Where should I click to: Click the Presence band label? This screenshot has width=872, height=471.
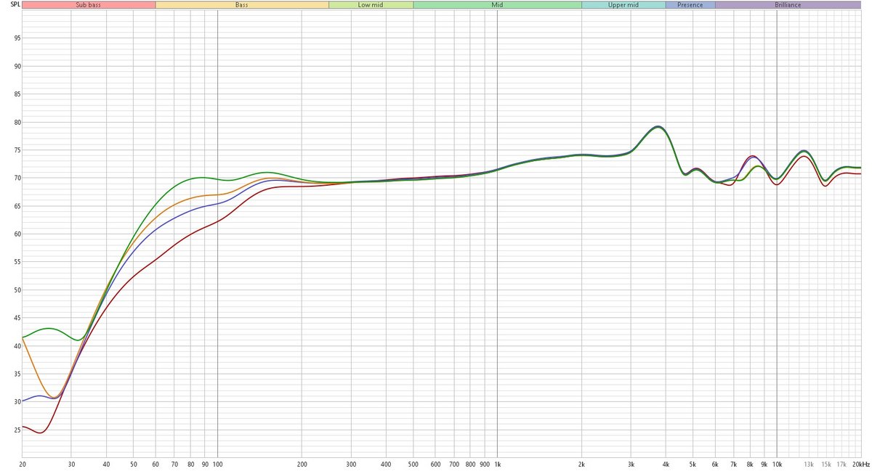[x=690, y=4]
